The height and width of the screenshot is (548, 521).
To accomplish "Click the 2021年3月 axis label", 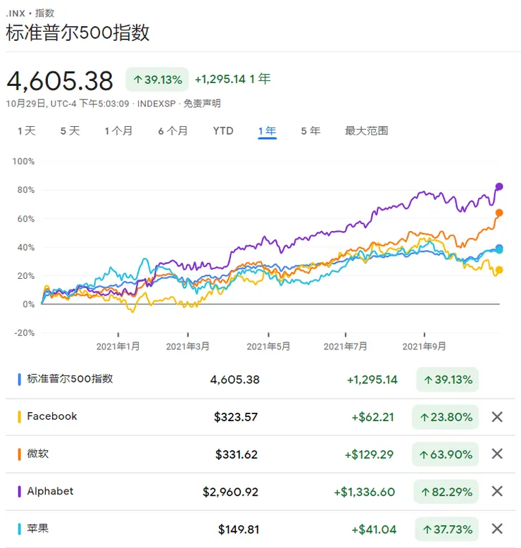I will coord(188,347).
